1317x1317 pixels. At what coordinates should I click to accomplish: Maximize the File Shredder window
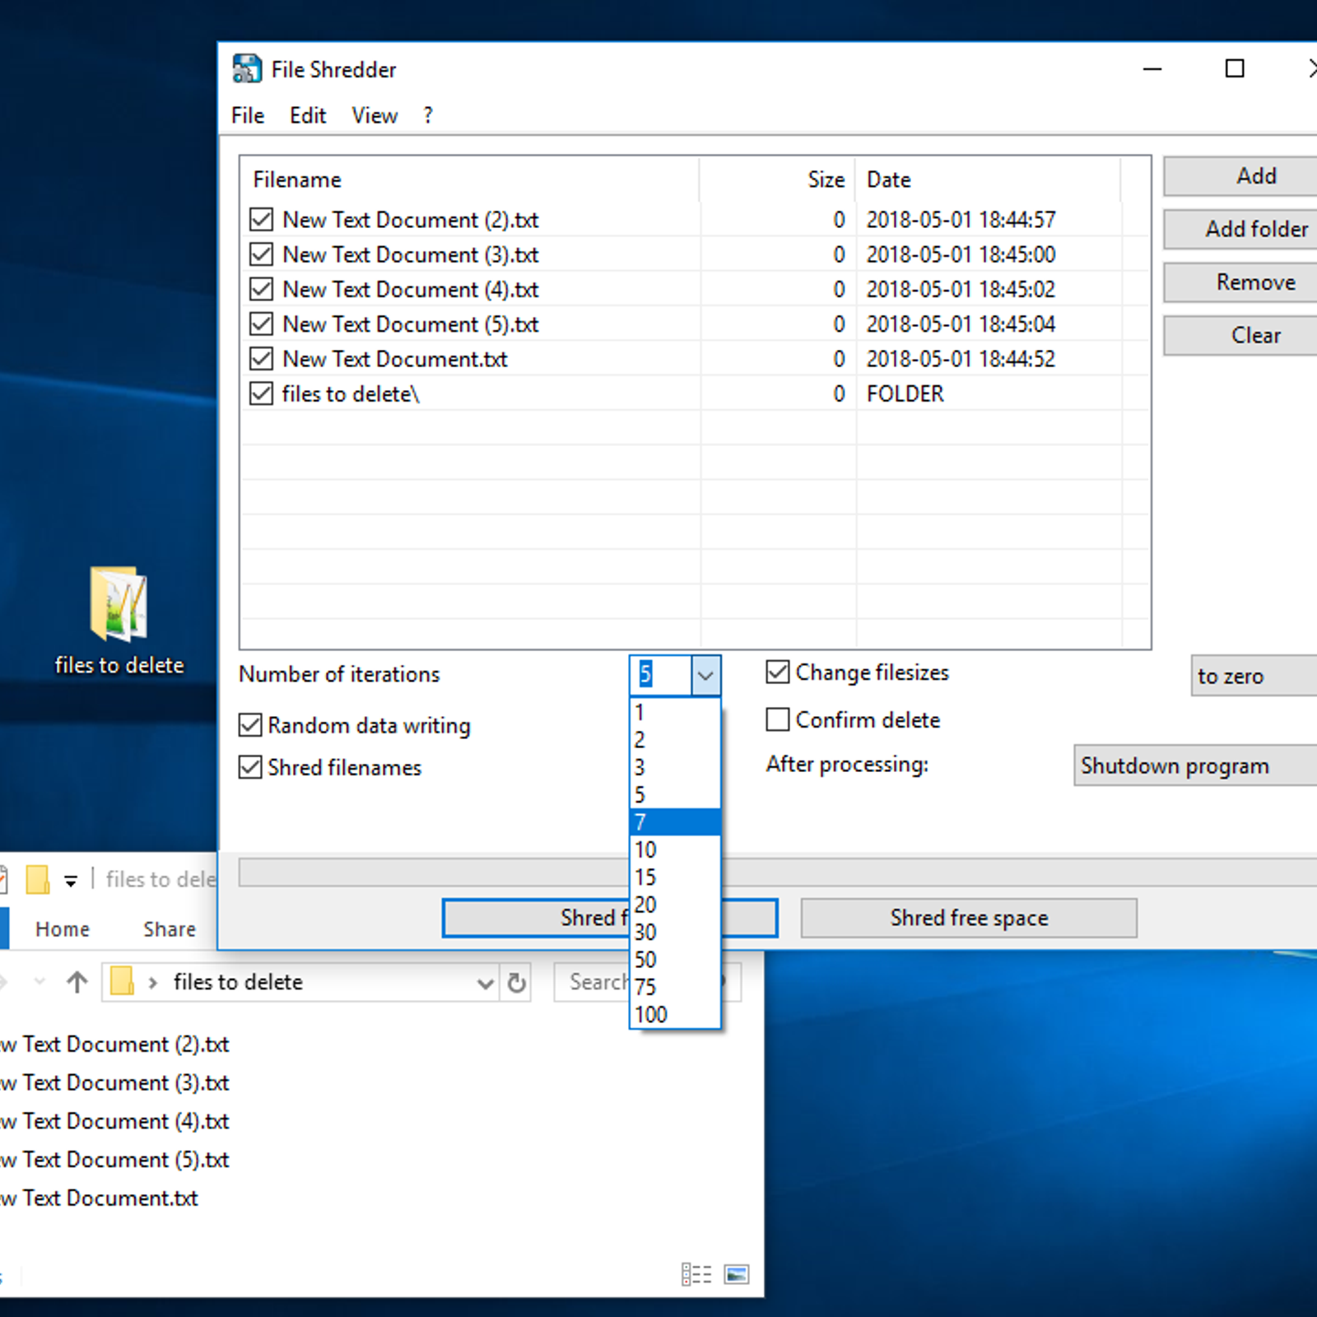[1235, 68]
